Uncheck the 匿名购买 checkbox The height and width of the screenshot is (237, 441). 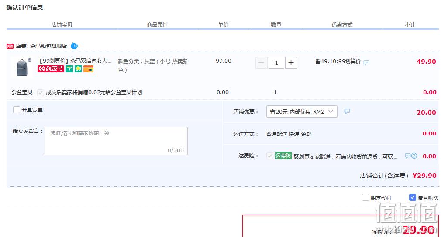412,197
